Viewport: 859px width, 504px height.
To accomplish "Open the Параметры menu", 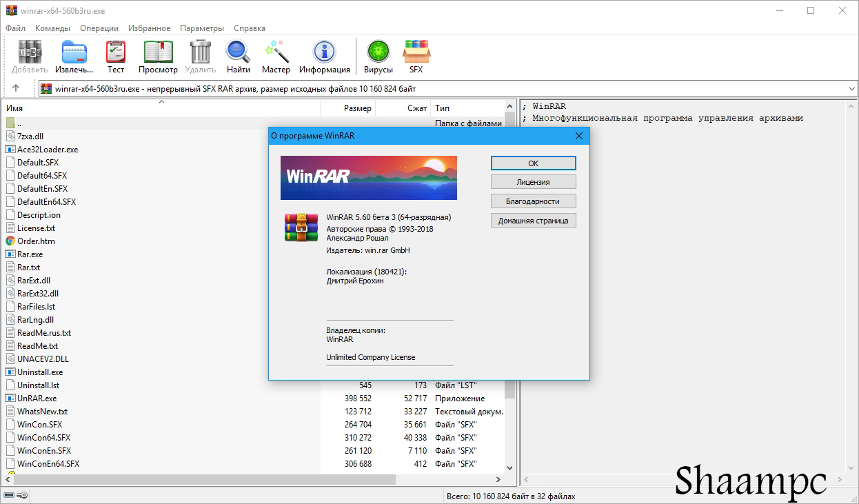I will tap(201, 28).
